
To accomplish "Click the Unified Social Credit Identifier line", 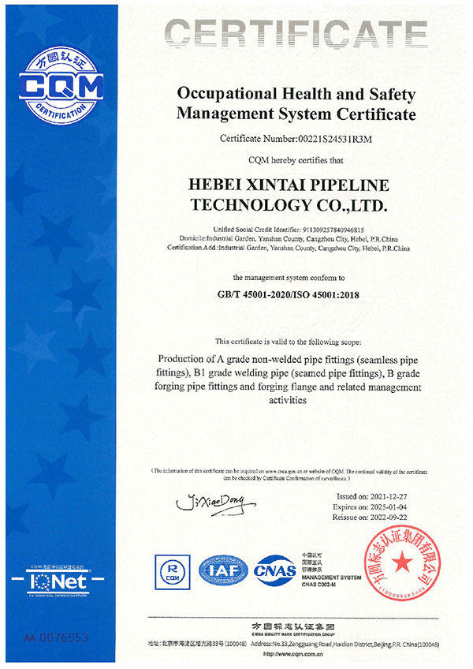I will [289, 230].
